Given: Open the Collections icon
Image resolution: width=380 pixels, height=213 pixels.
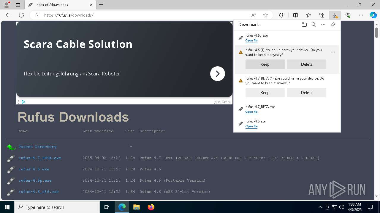Looking at the screenshot, I should pos(322,15).
